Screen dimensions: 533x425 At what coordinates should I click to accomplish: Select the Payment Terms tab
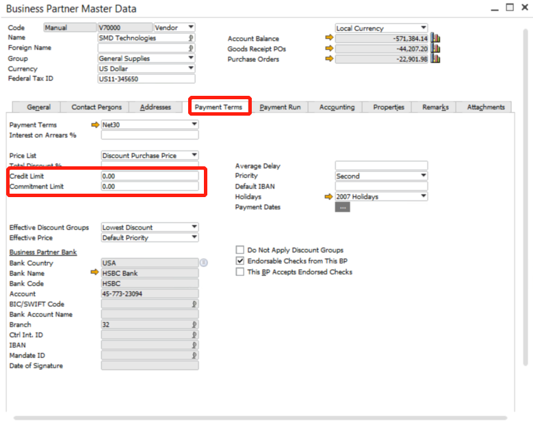click(218, 107)
